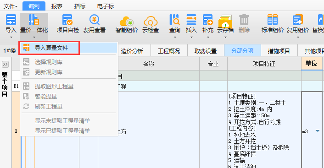
Task: Click the 量价一体化 toolbar icon
Action: (x=34, y=20)
